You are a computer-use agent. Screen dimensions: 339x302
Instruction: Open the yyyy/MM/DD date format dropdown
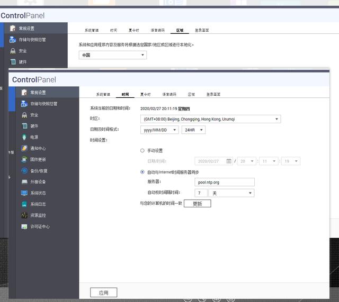(159, 130)
